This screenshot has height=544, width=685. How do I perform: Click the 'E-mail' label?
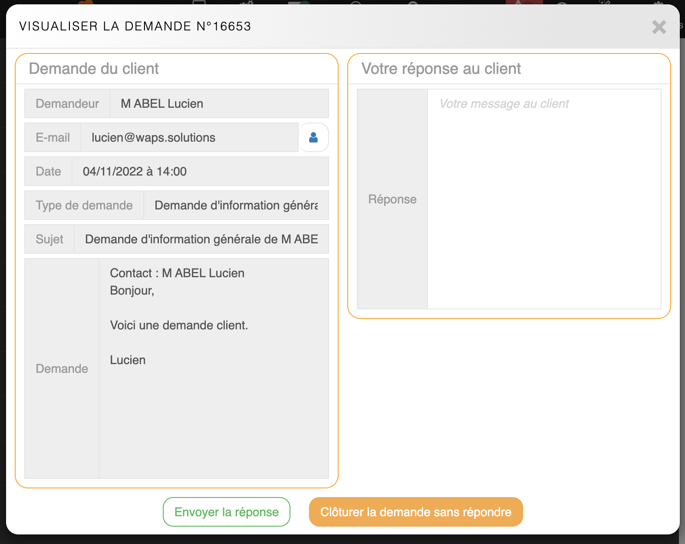[x=53, y=138]
